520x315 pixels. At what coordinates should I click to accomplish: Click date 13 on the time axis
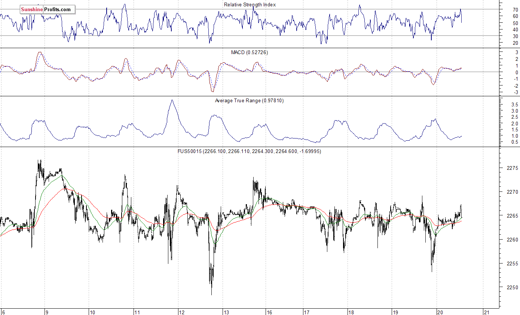click(x=226, y=312)
